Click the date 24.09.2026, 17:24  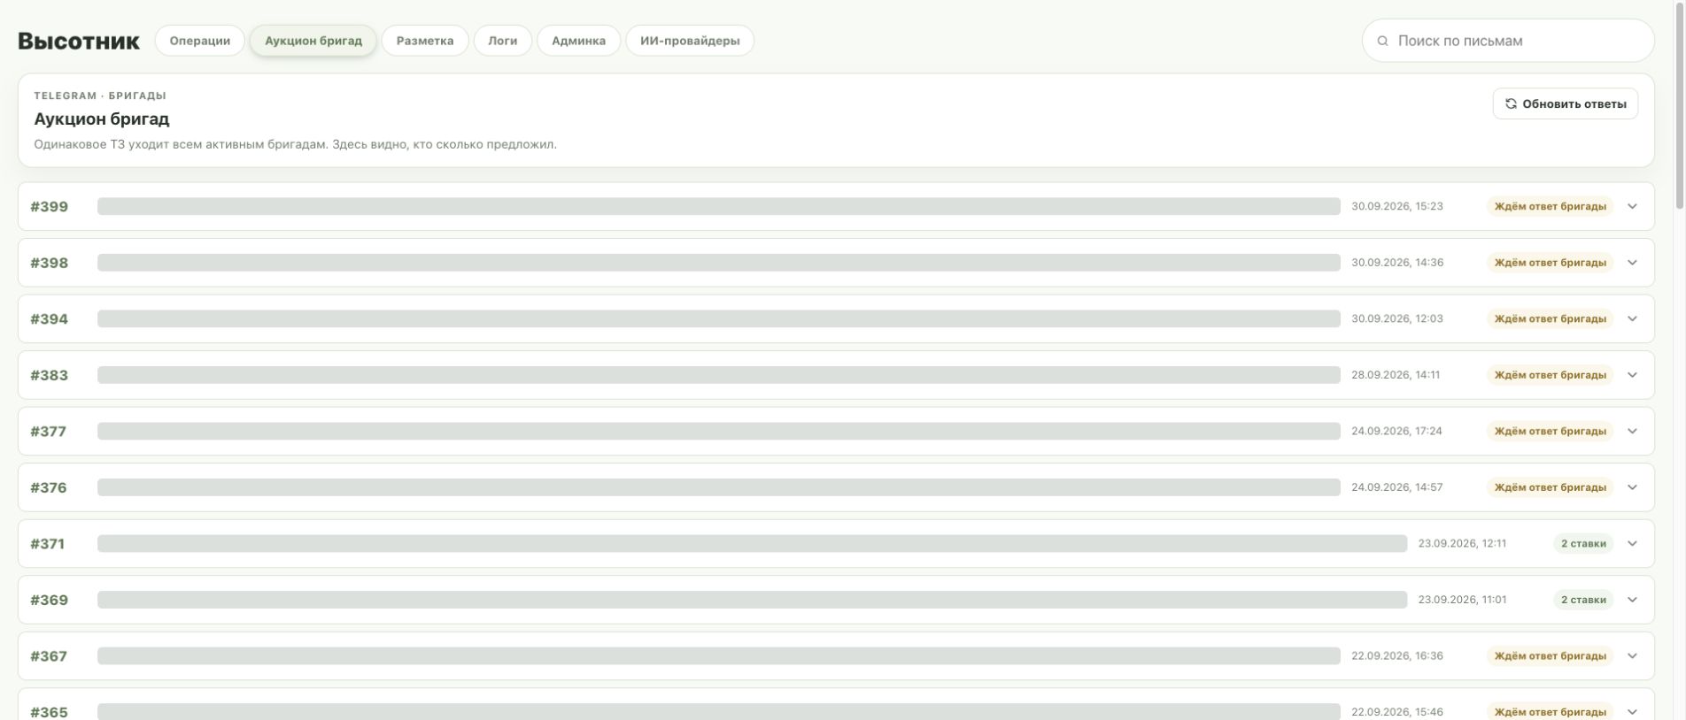(x=1396, y=431)
